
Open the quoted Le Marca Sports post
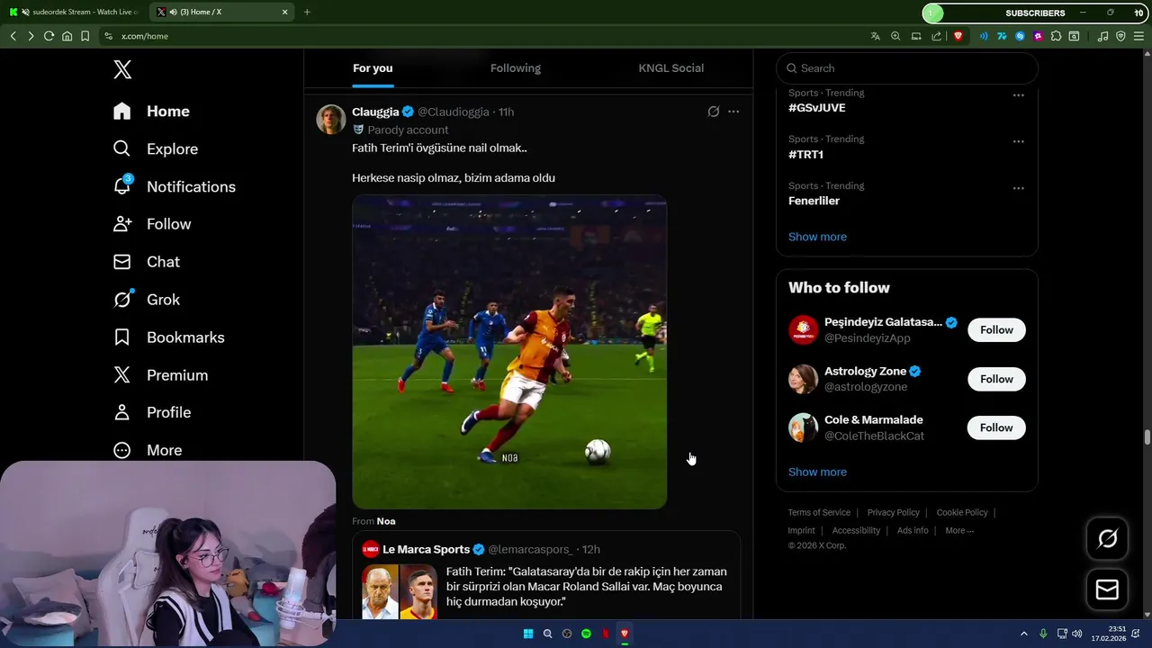(546, 576)
